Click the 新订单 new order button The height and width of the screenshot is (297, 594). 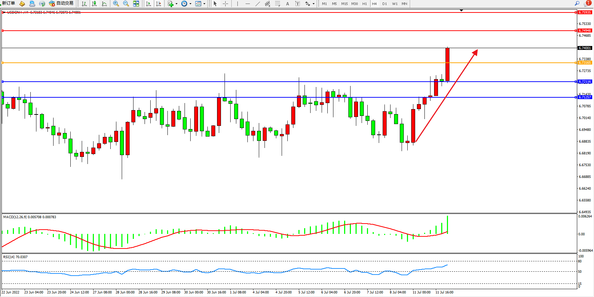coord(9,3)
